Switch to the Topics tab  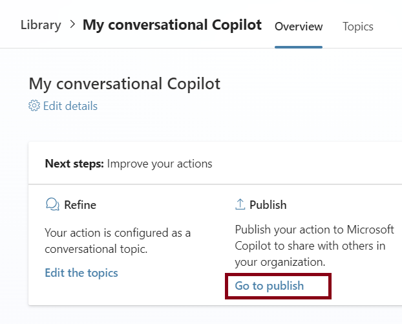point(357,27)
